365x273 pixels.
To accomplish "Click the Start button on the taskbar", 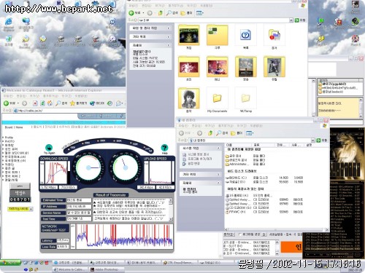I will [10, 263].
